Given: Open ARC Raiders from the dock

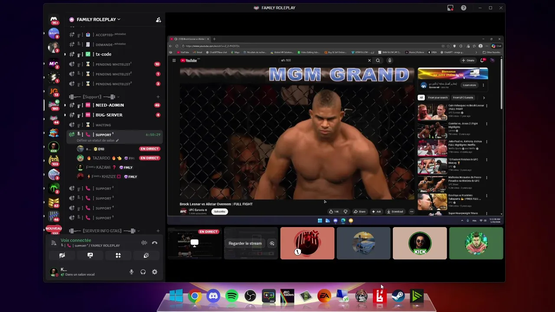Looking at the screenshot, I should click(287, 296).
